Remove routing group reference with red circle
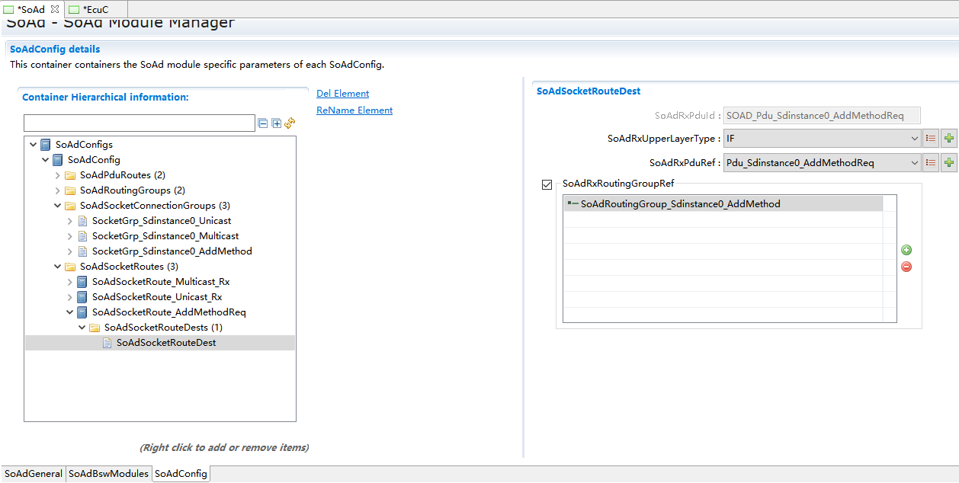The image size is (959, 483). coord(906,267)
